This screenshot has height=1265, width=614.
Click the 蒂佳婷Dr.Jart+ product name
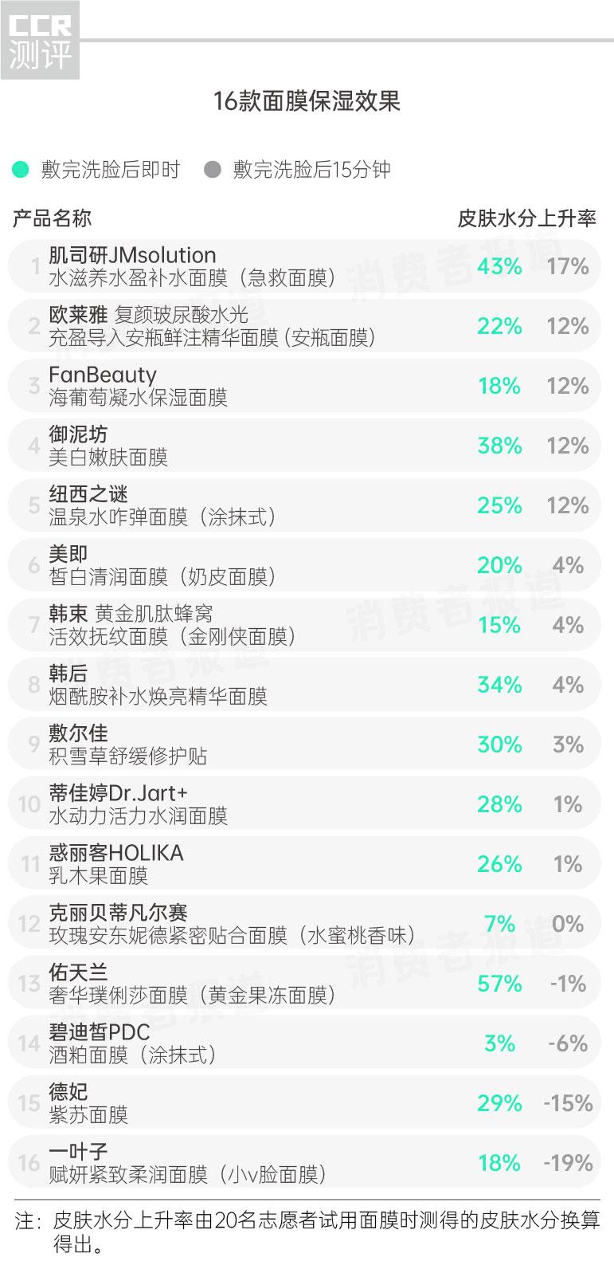tap(118, 794)
